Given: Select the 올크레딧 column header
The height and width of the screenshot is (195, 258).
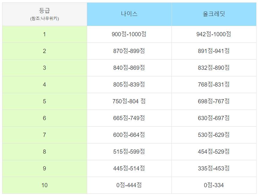Looking at the screenshot, I should coord(214,14).
